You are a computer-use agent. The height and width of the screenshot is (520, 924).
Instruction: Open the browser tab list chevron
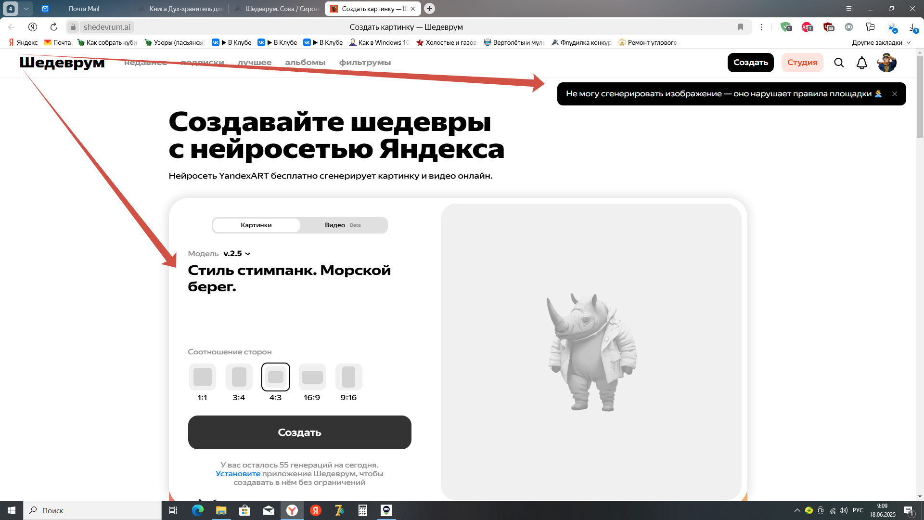pos(26,9)
